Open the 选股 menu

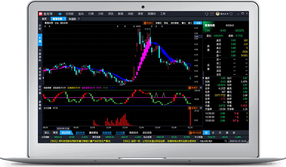click(x=130, y=14)
